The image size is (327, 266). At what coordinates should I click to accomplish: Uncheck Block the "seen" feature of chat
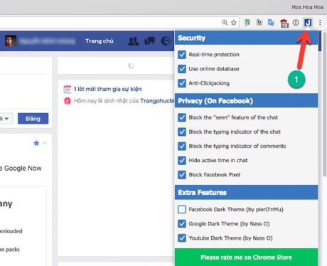click(182, 117)
